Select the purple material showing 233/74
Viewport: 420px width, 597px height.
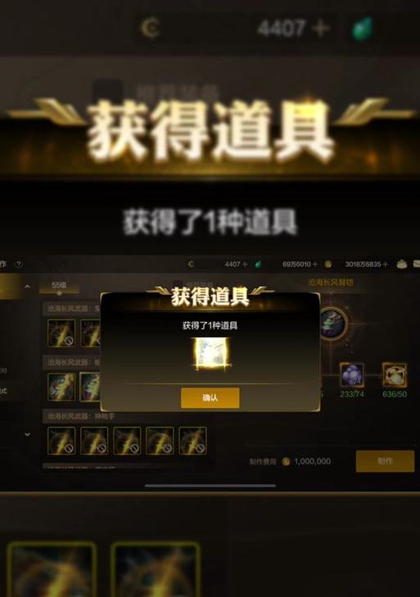coord(352,374)
